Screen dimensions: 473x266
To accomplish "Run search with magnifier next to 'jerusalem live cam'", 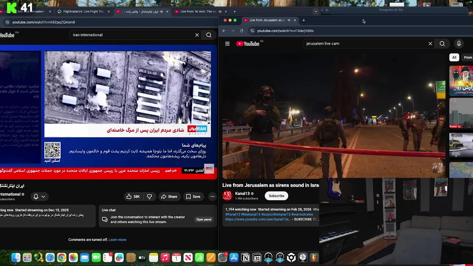I will [x=442, y=44].
